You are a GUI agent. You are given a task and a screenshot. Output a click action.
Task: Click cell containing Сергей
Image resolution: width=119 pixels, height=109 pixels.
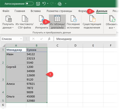(x=16, y=73)
